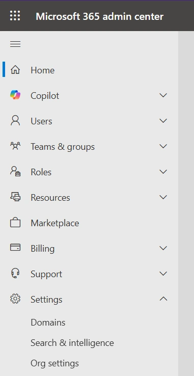Screen dimensions: 194x376
Task: Select Roles menu label
Action: (41, 172)
